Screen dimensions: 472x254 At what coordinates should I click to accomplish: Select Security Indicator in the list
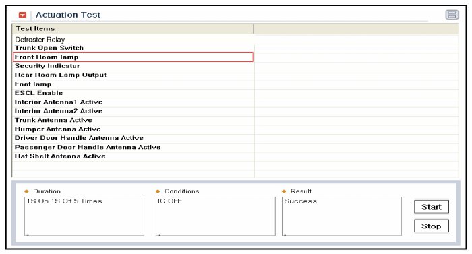(x=133, y=66)
